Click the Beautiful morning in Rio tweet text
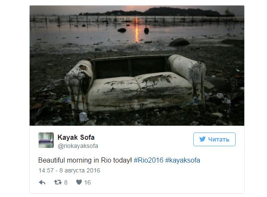267x197 pixels. click(85, 160)
